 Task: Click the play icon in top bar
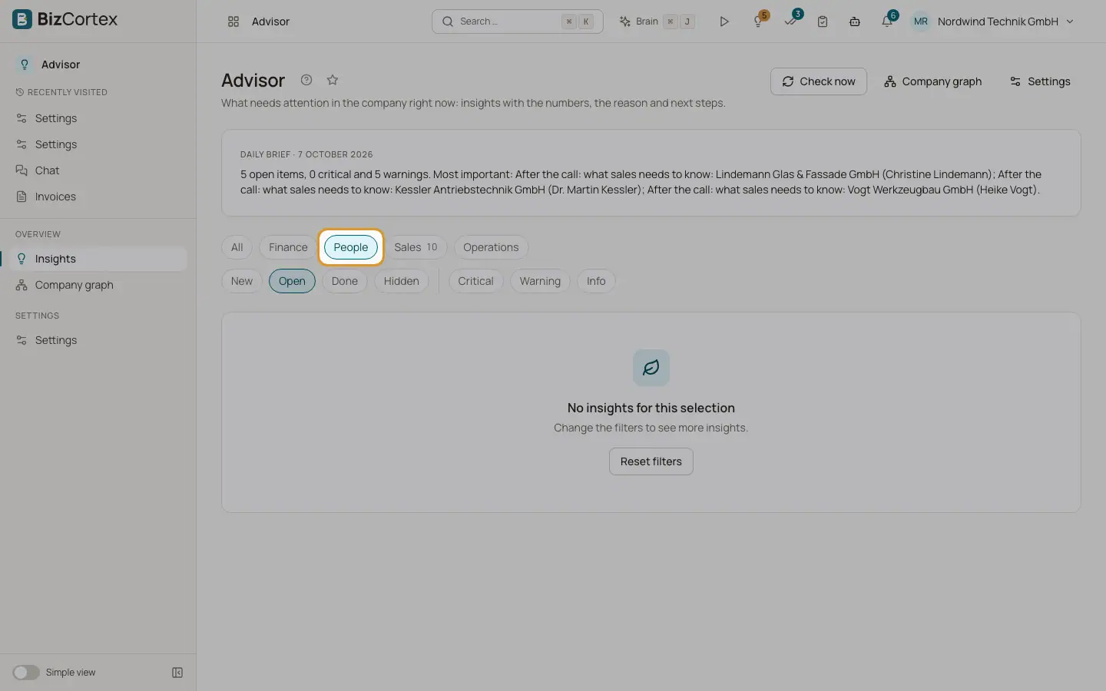(724, 21)
